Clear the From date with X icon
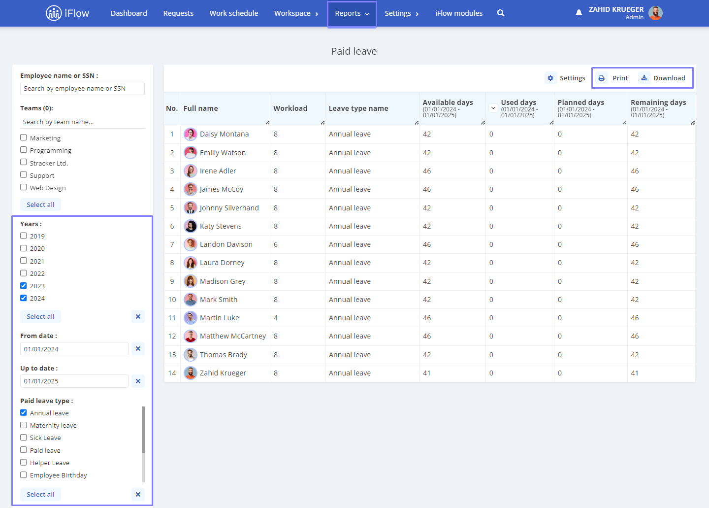The width and height of the screenshot is (709, 508). (138, 349)
